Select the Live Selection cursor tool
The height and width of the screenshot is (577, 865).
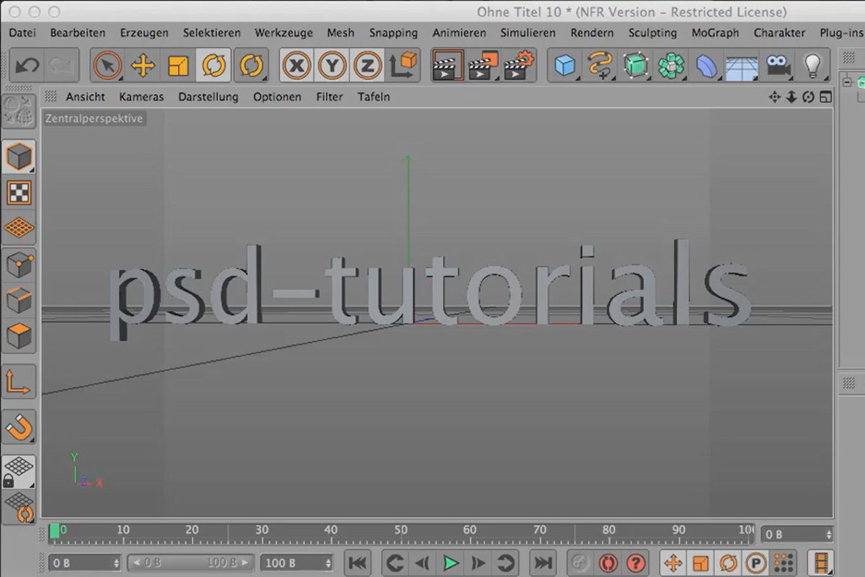107,66
